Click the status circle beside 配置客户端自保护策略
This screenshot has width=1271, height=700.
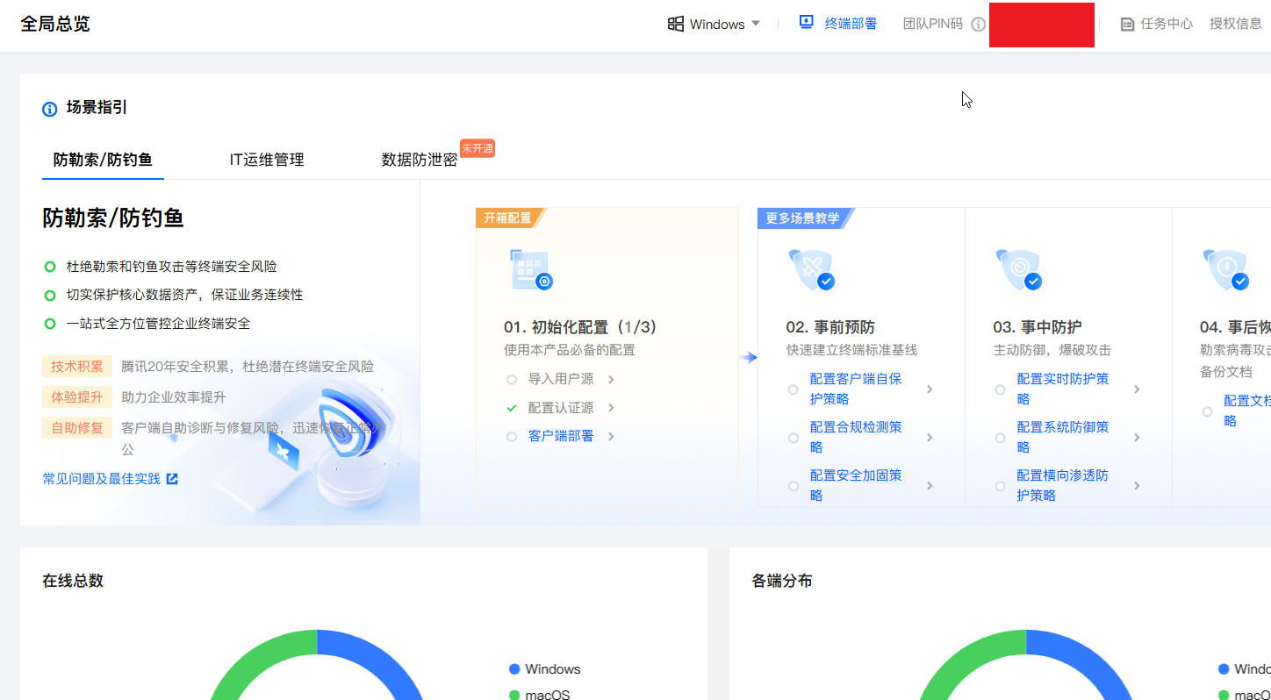point(793,389)
